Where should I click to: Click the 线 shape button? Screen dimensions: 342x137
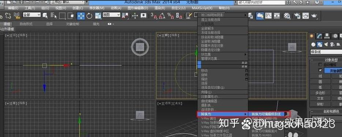coord(320,76)
